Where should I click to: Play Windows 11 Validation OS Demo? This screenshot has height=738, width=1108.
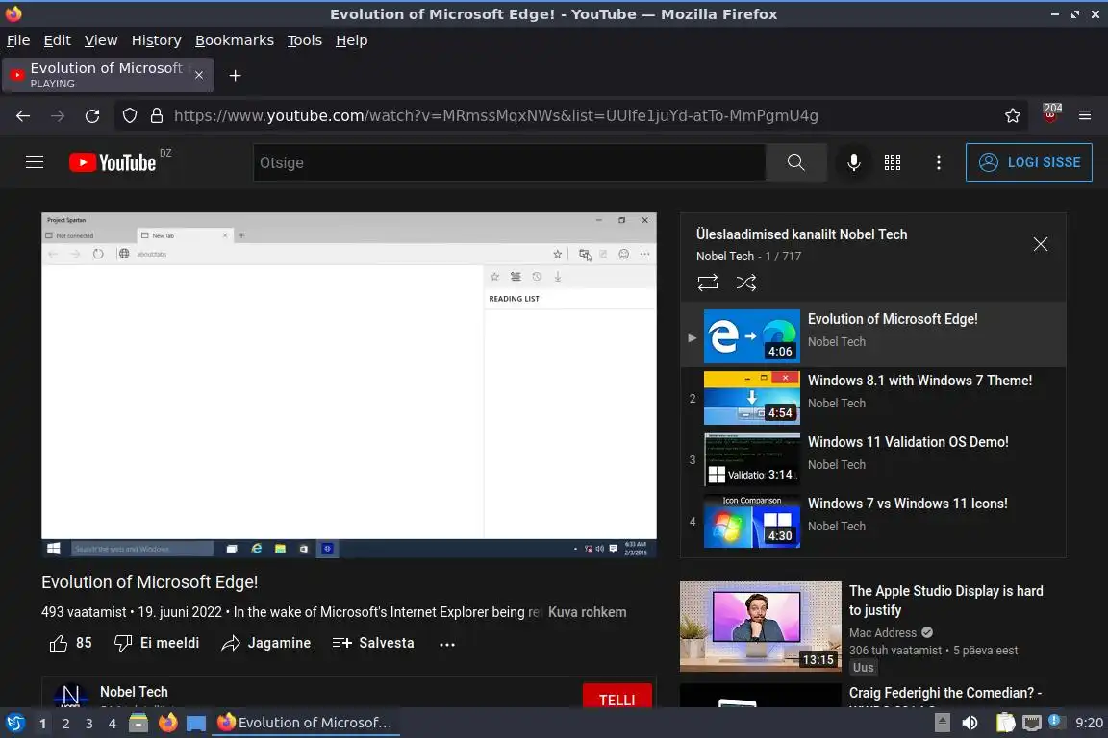click(x=873, y=459)
